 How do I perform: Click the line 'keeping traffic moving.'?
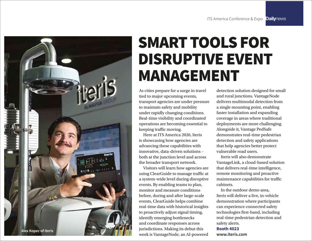point(160,130)
